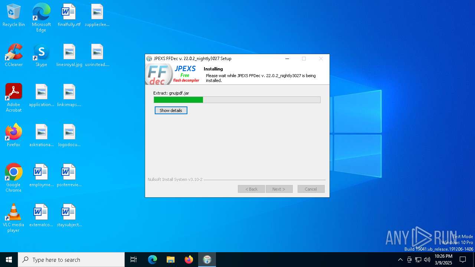The width and height of the screenshot is (475, 267).
Task: Select the FFDec installer taskbar button
Action: 207,260
